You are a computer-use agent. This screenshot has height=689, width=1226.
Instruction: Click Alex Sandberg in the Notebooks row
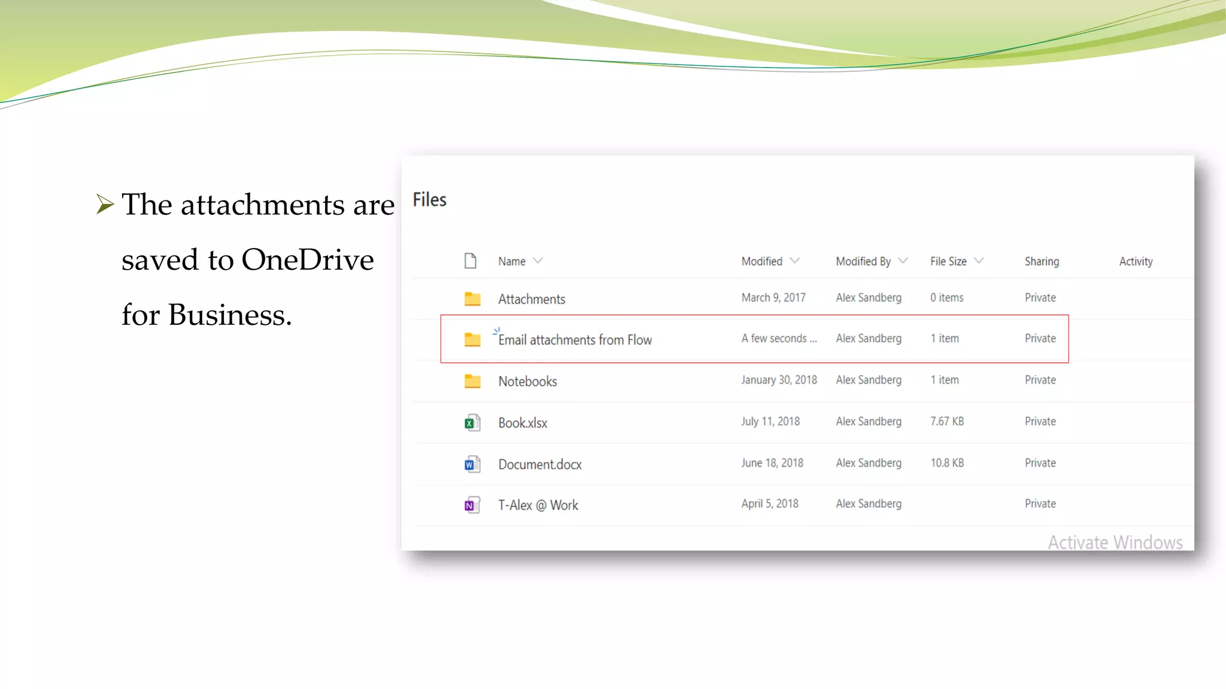pyautogui.click(x=869, y=380)
